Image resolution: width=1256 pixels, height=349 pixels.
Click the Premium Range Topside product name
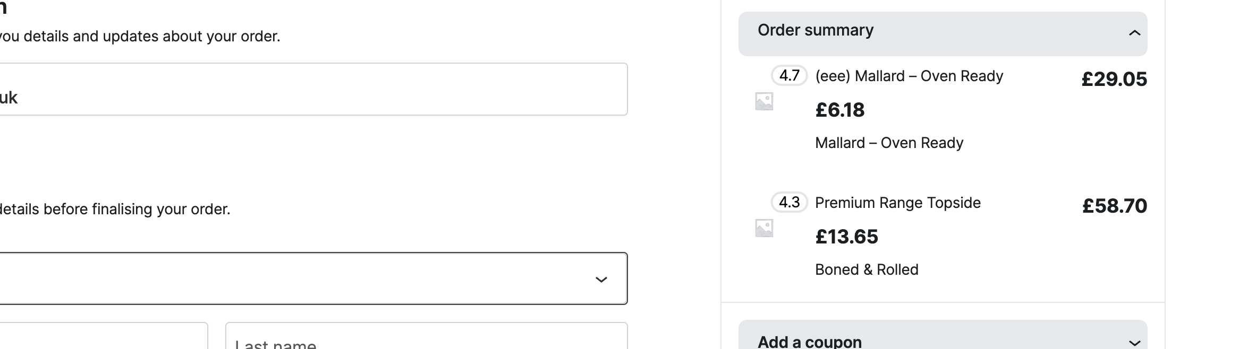[x=898, y=203]
